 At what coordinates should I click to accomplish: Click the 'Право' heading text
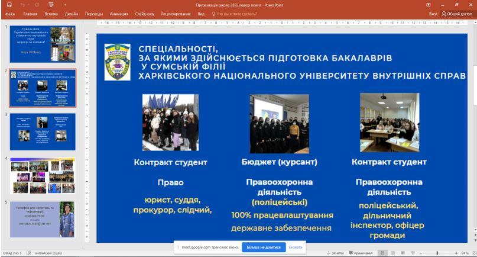pyautogui.click(x=171, y=182)
